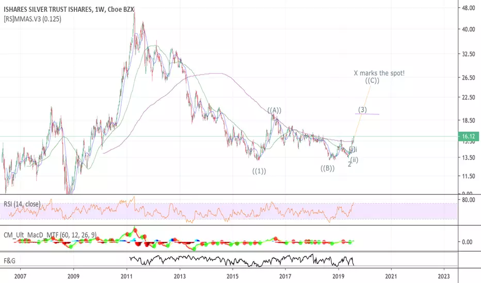This screenshot has width=481, height=283.
Task: Select the 'X marks the spot!' annotation
Action: pos(379,73)
